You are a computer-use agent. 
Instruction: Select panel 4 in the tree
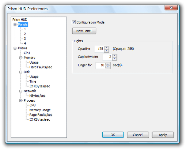[25, 43]
